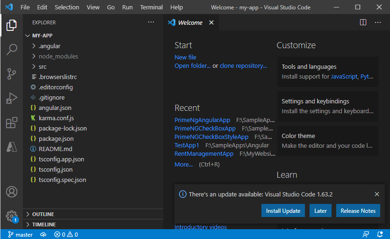Open the Explorer view in activity bar
Image resolution: width=390 pixels, height=239 pixels.
(11, 25)
